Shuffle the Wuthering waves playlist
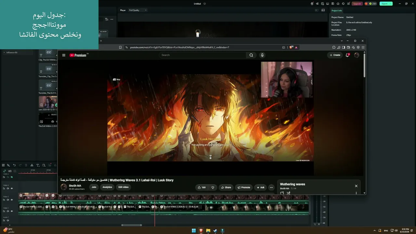 (x=288, y=193)
